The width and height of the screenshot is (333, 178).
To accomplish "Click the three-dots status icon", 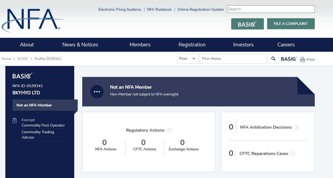I will tap(97, 92).
